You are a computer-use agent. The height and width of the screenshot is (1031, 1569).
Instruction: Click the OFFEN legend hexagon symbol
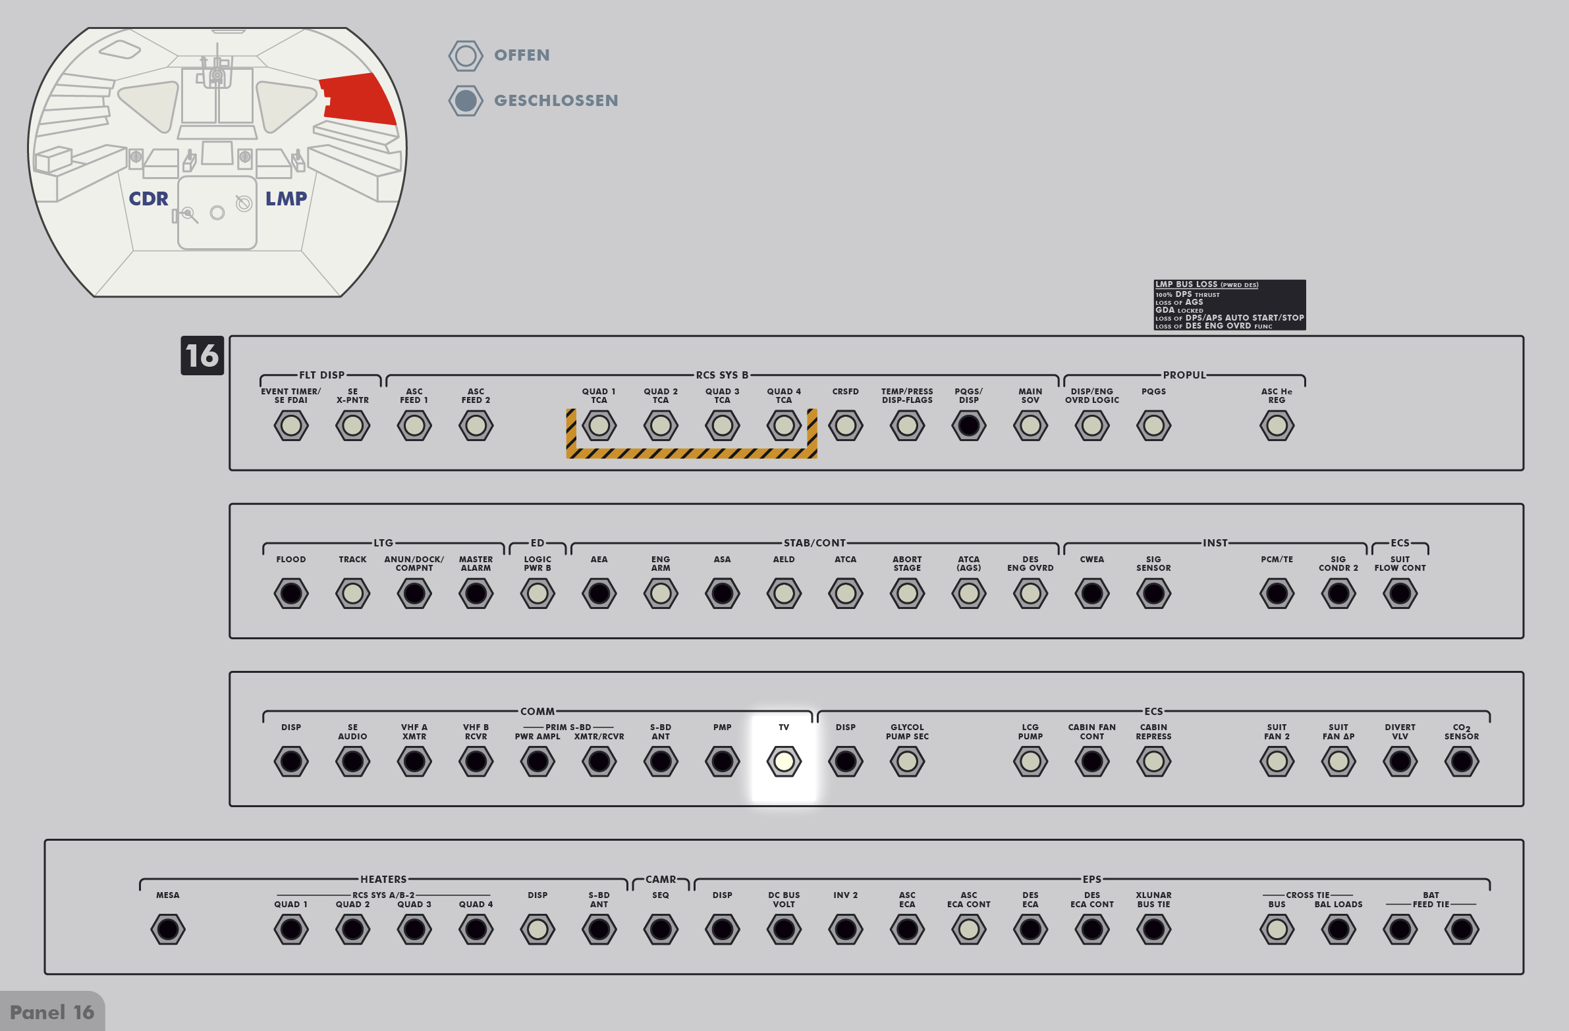coord(466,56)
